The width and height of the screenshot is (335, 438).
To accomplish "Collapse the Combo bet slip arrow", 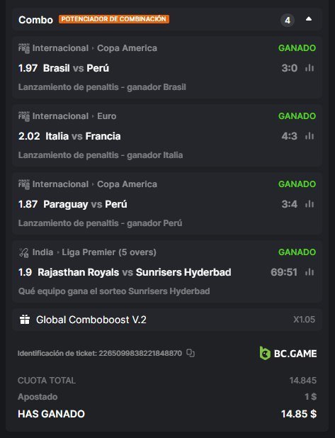I will 309,19.
